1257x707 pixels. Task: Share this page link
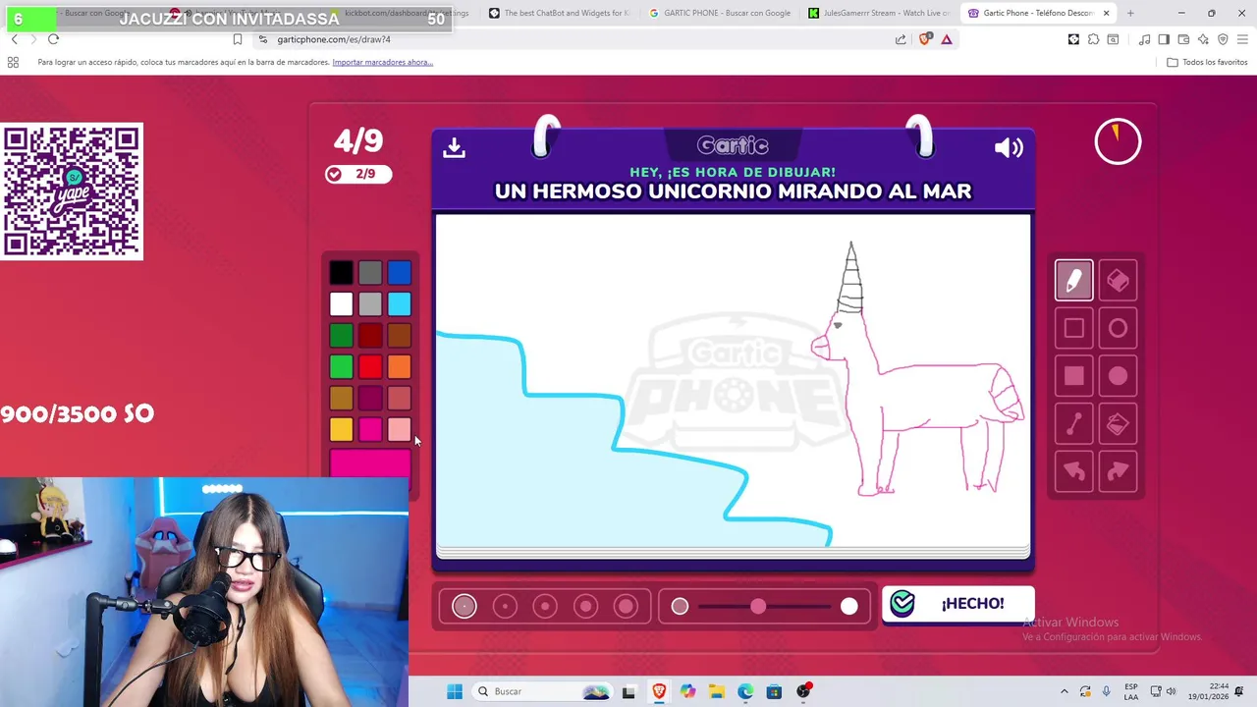(901, 39)
